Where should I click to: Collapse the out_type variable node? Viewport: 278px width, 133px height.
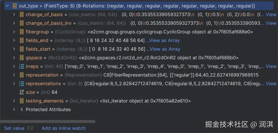(x=7, y=6)
